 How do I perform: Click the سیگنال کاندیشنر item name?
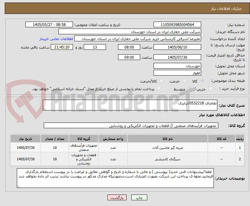tap(168, 159)
